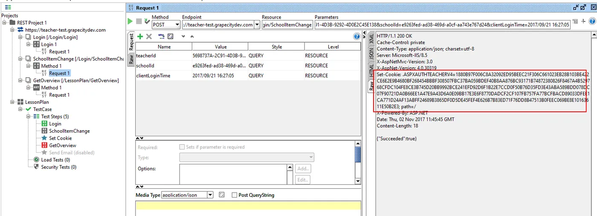
Task: Sort parameters by Name column header
Action: pos(164,47)
